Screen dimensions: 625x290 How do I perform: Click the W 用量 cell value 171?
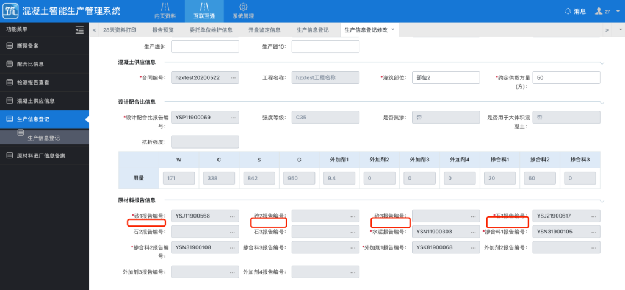[179, 179]
